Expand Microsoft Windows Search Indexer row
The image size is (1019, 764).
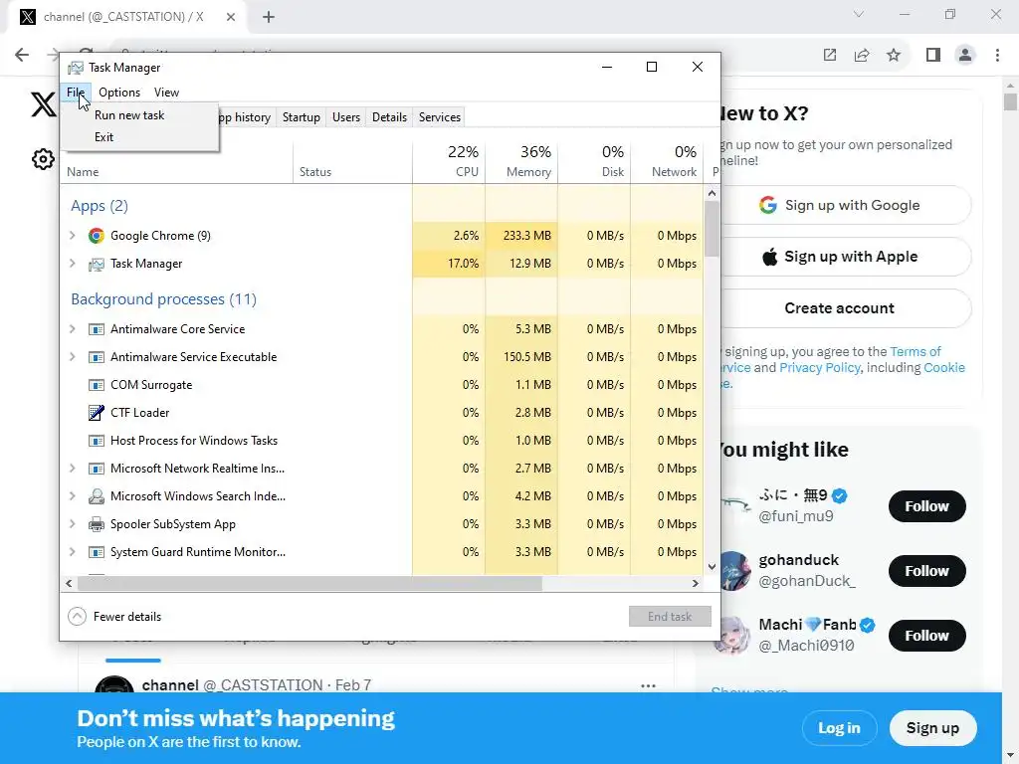[x=72, y=496]
